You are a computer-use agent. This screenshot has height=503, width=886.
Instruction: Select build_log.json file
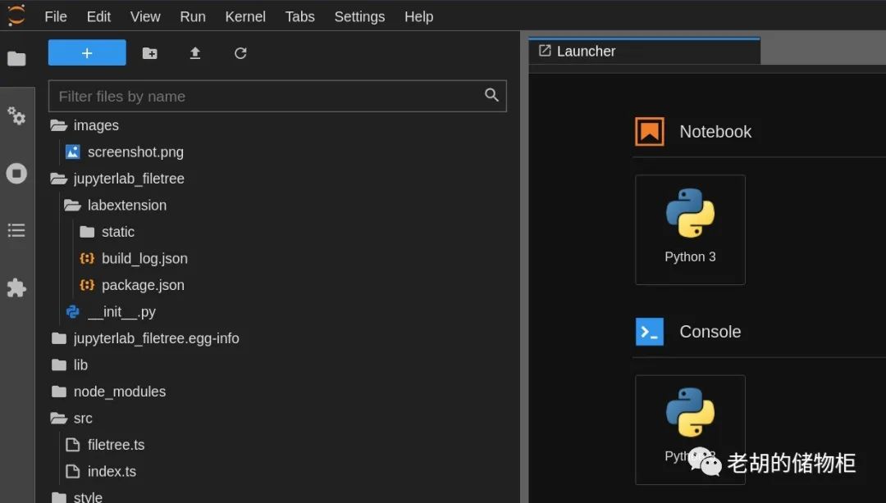point(134,258)
